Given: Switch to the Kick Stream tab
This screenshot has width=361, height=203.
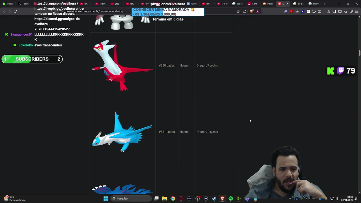Looking at the screenshot, I should (8, 4).
